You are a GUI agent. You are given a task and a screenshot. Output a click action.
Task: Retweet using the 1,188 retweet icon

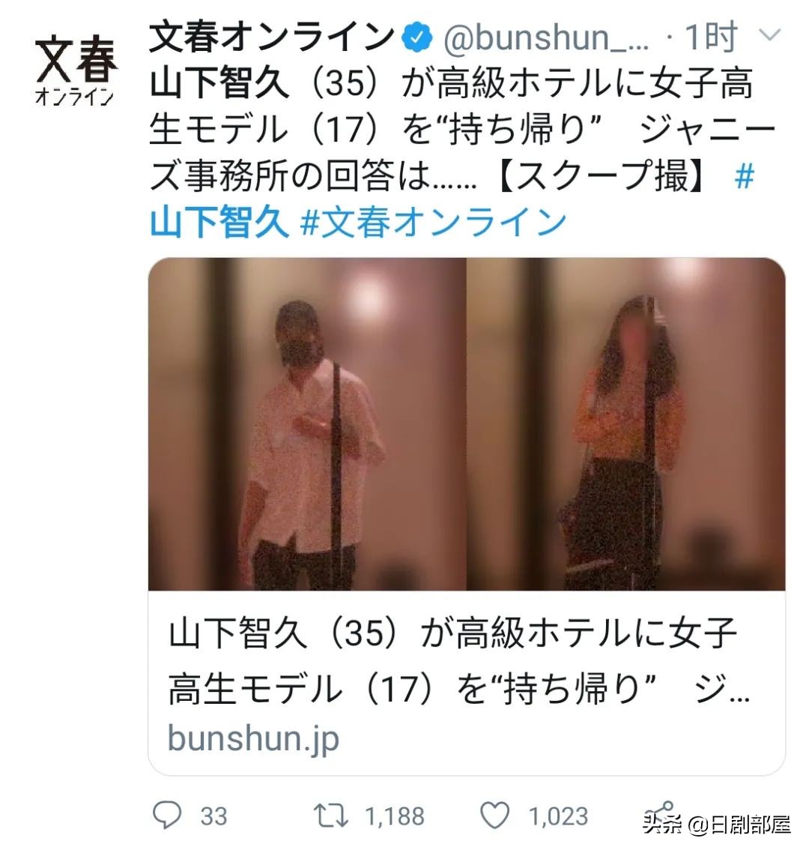click(x=330, y=816)
